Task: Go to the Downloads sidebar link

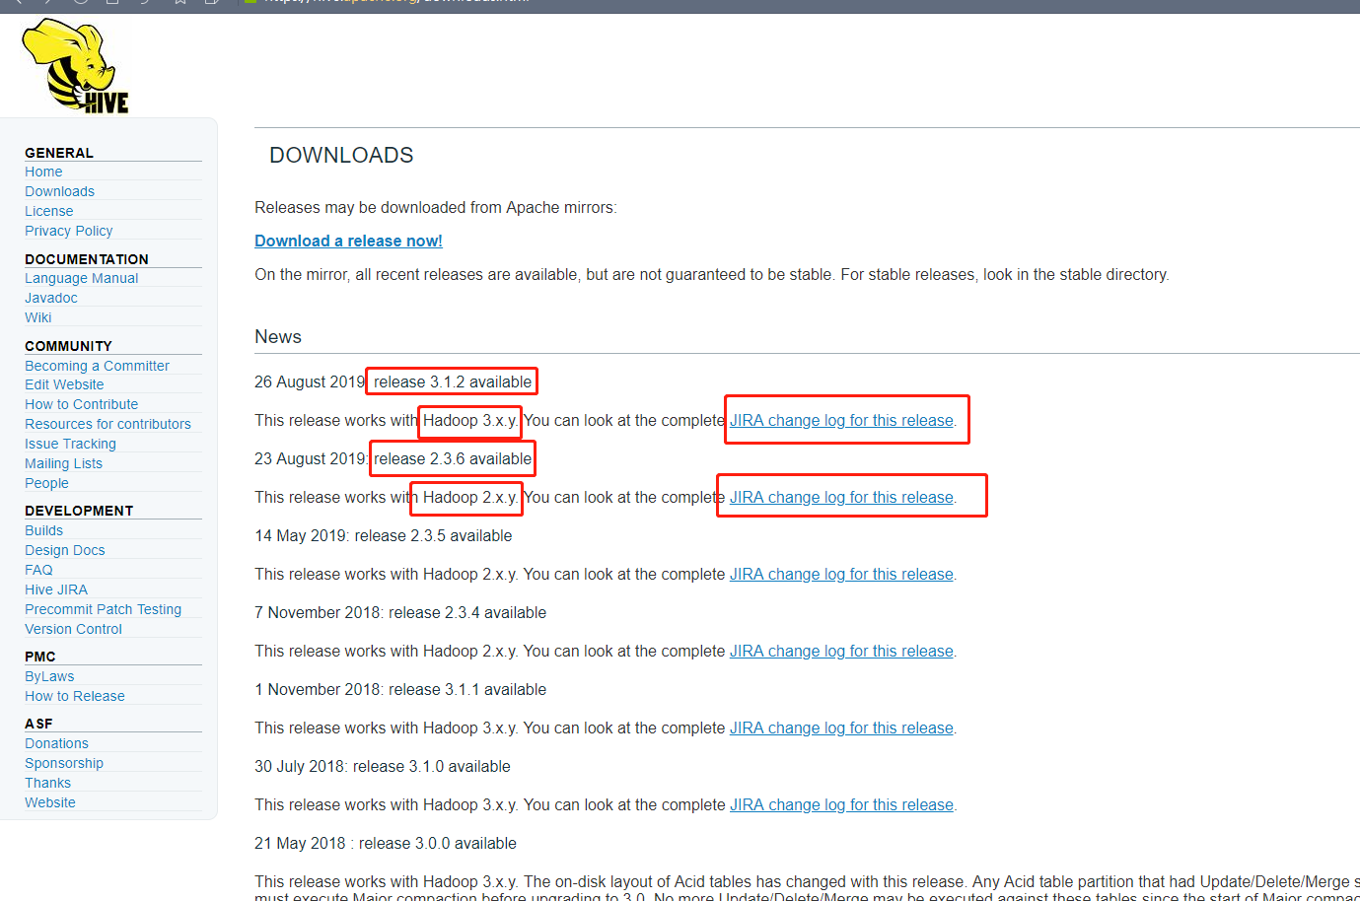Action: click(x=59, y=191)
